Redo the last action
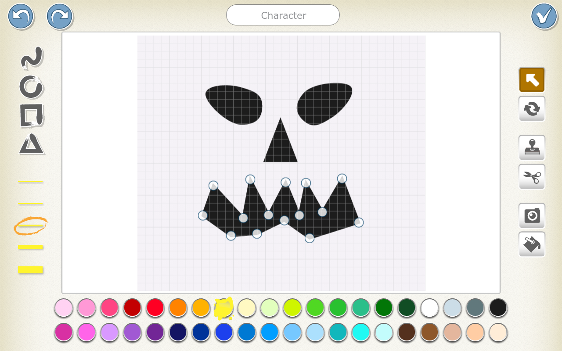Screen dimensions: 562x351 [x=59, y=16]
